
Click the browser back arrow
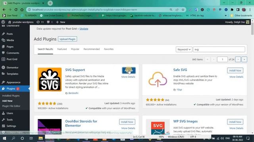(4, 9)
